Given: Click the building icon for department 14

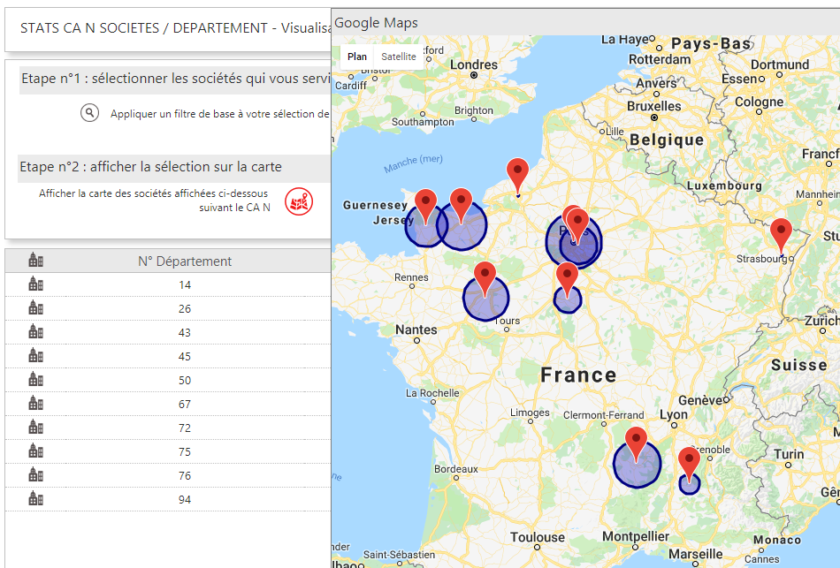Looking at the screenshot, I should (x=36, y=284).
